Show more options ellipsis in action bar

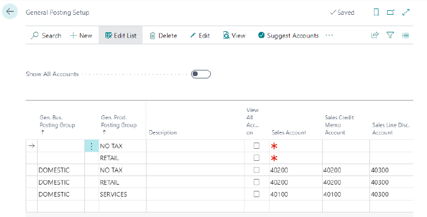tap(330, 35)
